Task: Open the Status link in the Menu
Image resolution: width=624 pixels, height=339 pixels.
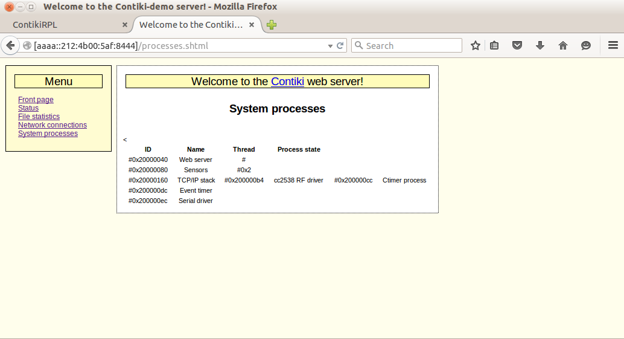Action: pyautogui.click(x=28, y=108)
